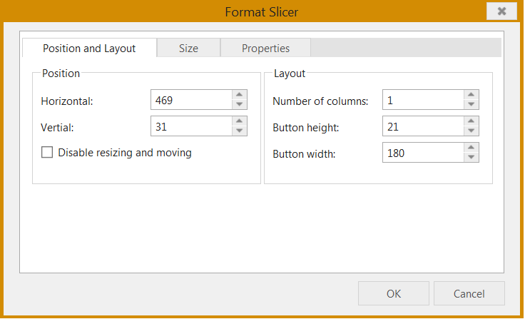Decrease the Number of columns

point(471,104)
